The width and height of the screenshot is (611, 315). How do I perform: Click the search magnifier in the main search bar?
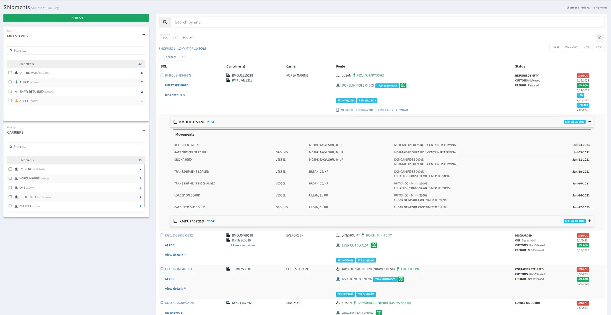point(165,22)
